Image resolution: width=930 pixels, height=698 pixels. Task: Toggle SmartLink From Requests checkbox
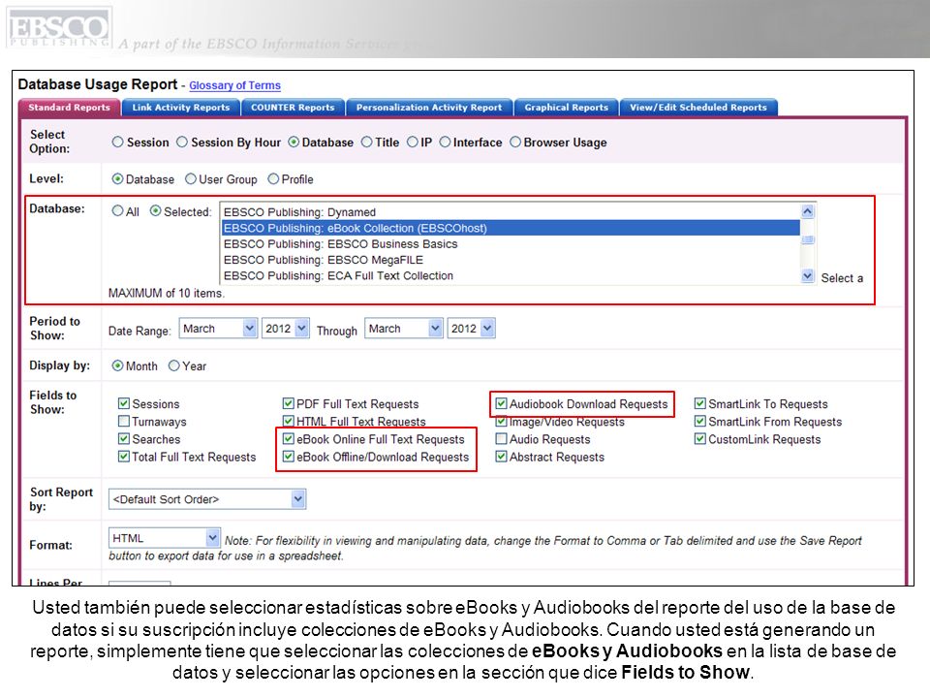699,422
